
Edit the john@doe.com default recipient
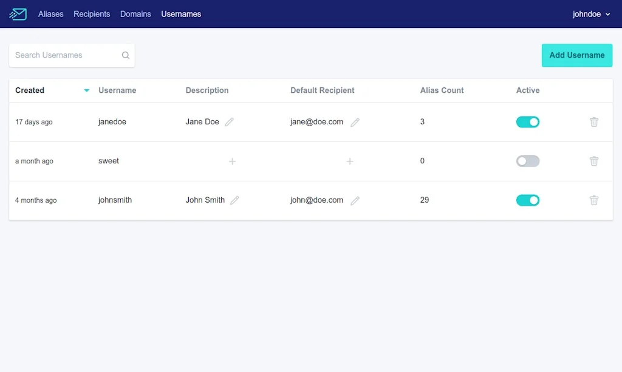(355, 200)
